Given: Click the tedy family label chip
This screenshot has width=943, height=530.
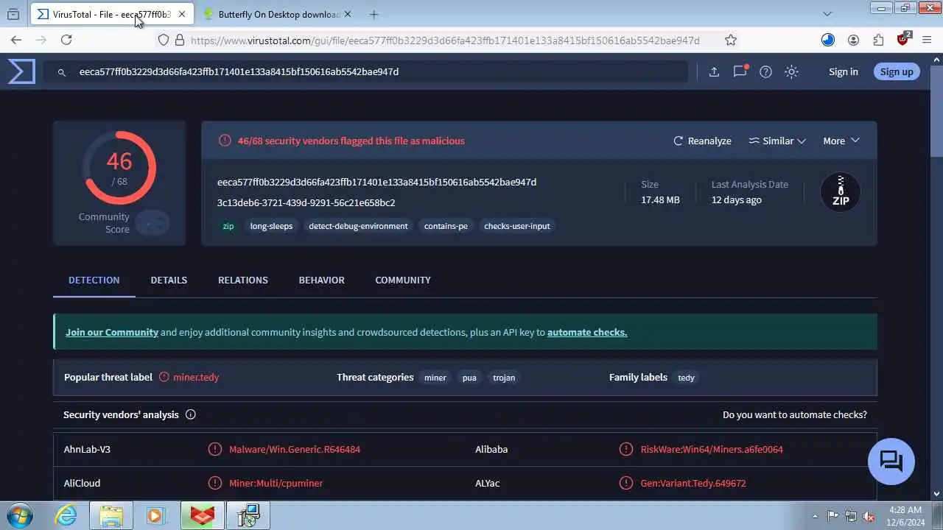Looking at the screenshot, I should tap(686, 378).
